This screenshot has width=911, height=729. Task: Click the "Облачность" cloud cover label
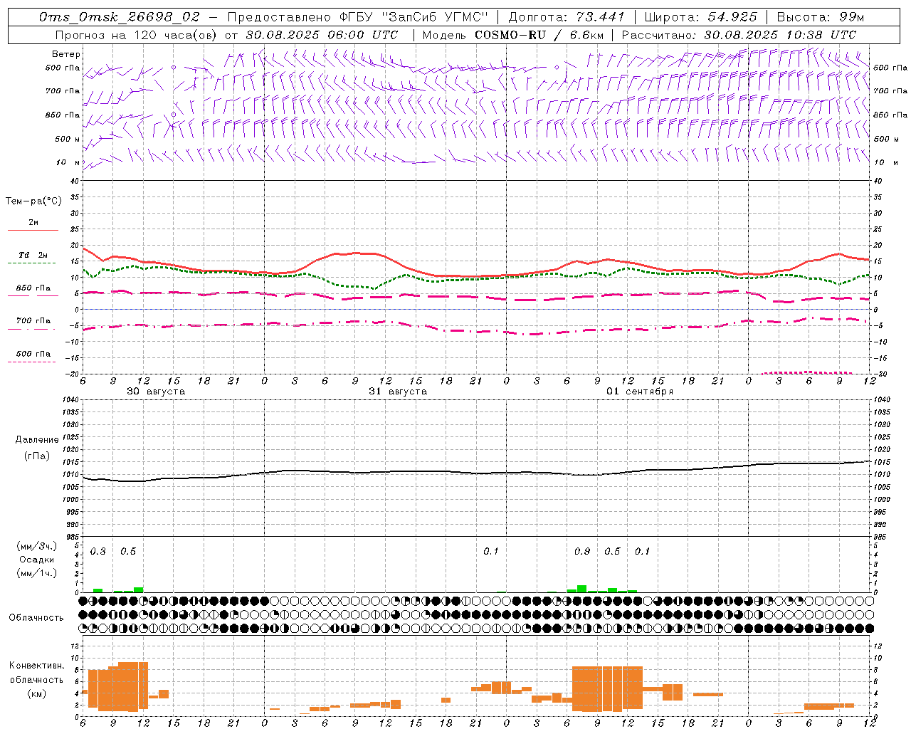pos(36,618)
